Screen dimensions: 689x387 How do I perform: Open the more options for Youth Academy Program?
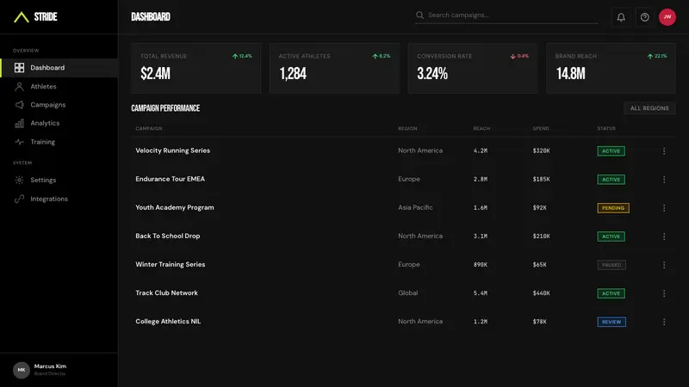(x=664, y=208)
